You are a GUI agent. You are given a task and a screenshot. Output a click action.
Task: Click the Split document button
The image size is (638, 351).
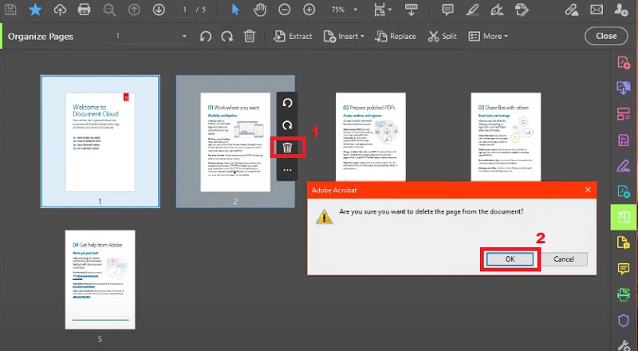point(443,36)
